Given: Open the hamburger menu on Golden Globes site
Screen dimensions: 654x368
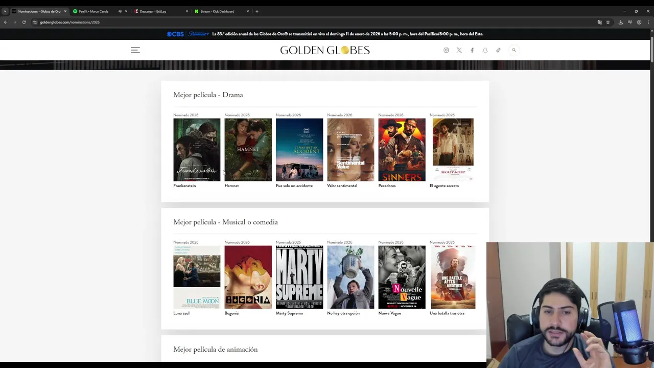Looking at the screenshot, I should (135, 50).
